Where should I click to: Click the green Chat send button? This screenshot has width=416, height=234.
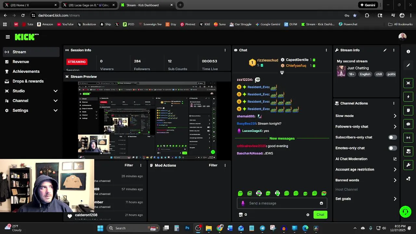[x=320, y=215]
